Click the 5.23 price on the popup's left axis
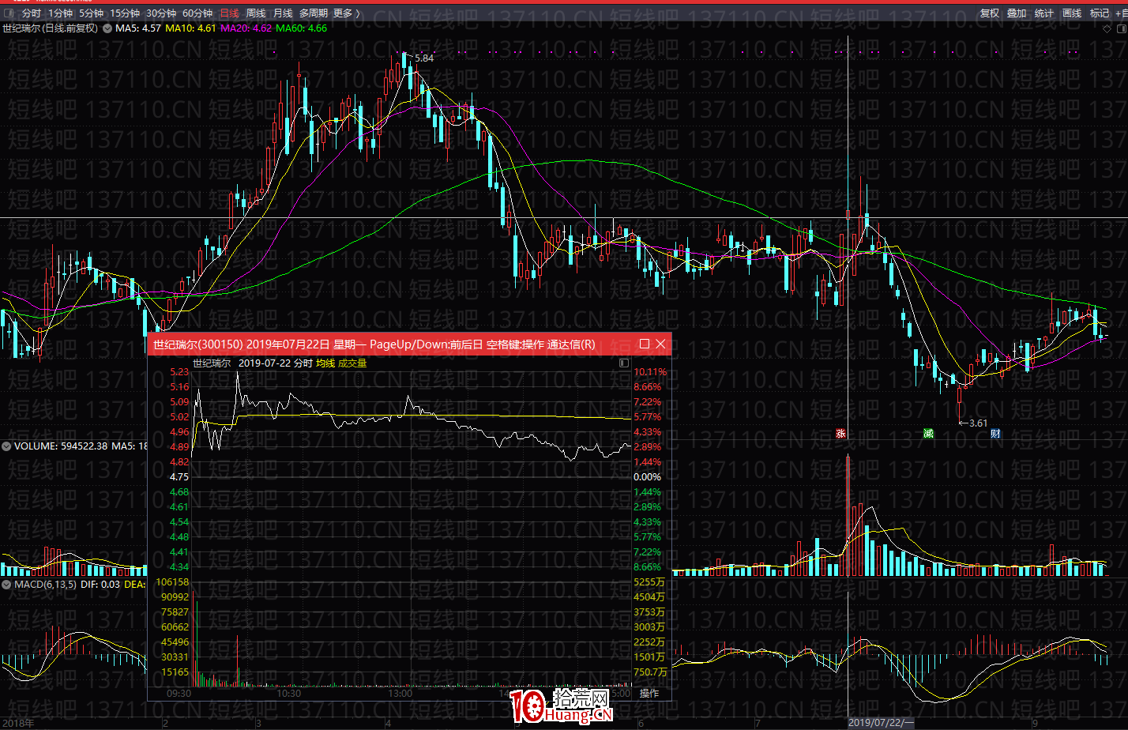 click(x=179, y=372)
